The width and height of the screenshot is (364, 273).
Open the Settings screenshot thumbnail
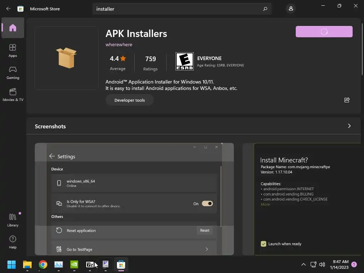tap(134, 199)
